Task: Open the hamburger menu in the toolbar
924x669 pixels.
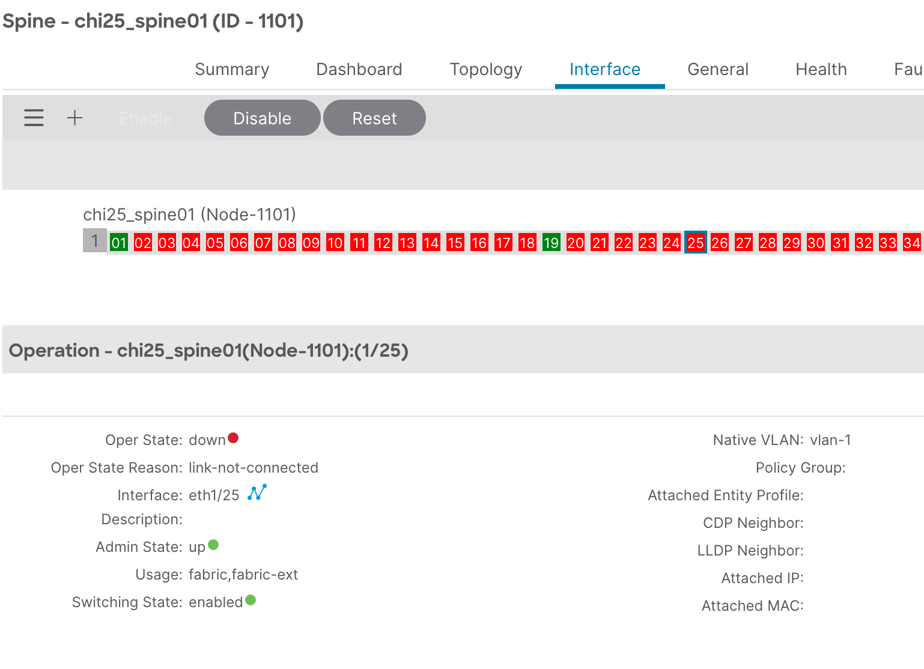Action: click(34, 118)
